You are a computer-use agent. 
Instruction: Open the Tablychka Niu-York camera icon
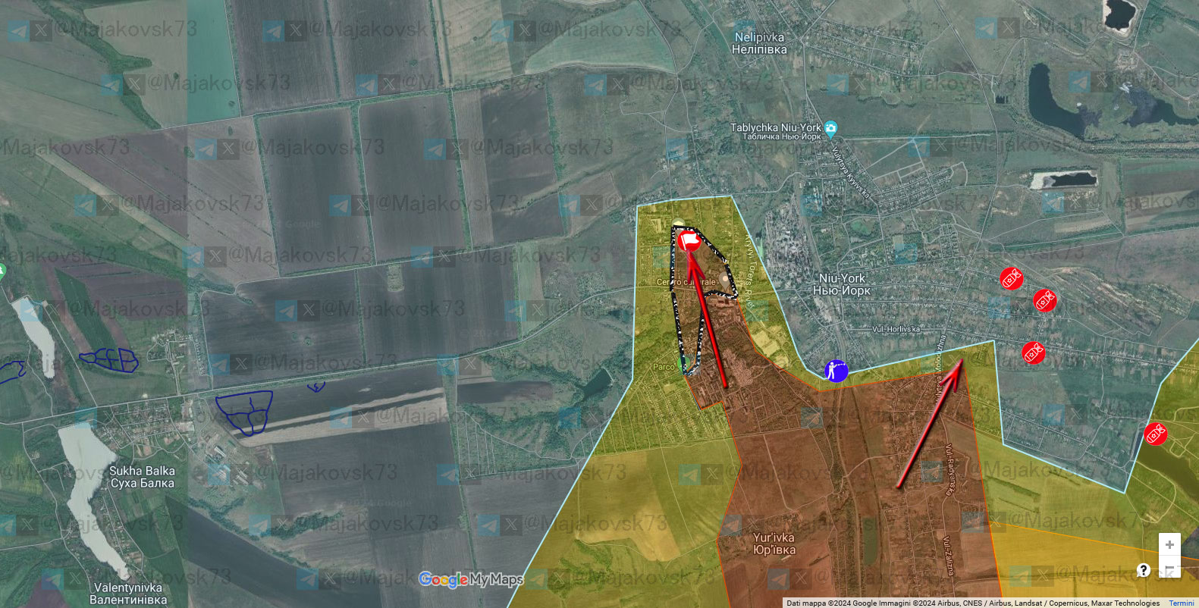click(830, 128)
